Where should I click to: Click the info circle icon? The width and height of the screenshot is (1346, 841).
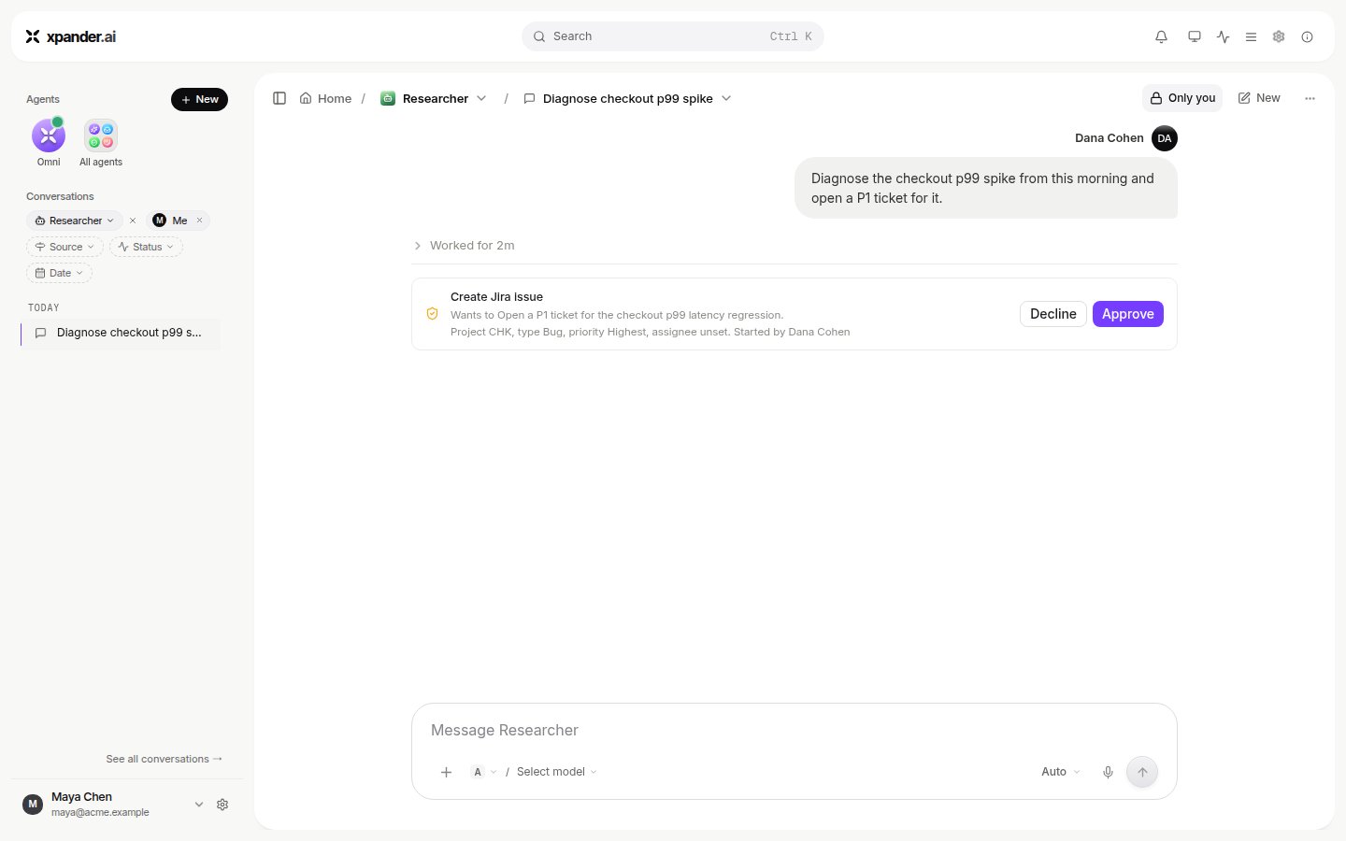coord(1307,36)
